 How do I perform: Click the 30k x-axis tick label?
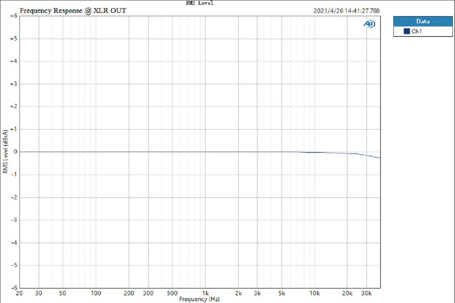click(366, 294)
